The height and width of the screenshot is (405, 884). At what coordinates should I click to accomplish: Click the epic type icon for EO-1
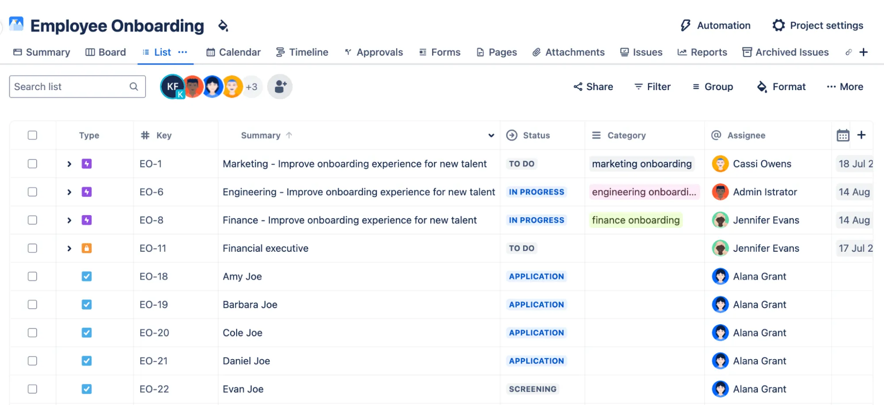point(87,164)
